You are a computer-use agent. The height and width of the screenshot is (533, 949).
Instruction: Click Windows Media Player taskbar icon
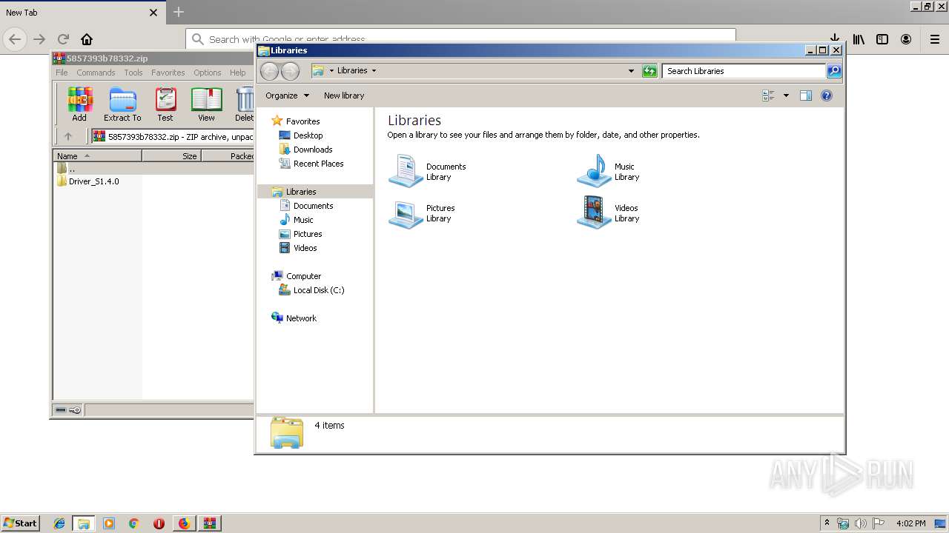[109, 523]
